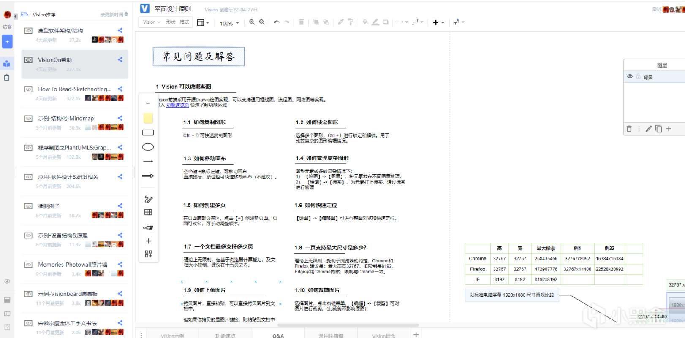Follow the 功能速览页 link
The width and height of the screenshot is (685, 338).
pos(177,105)
